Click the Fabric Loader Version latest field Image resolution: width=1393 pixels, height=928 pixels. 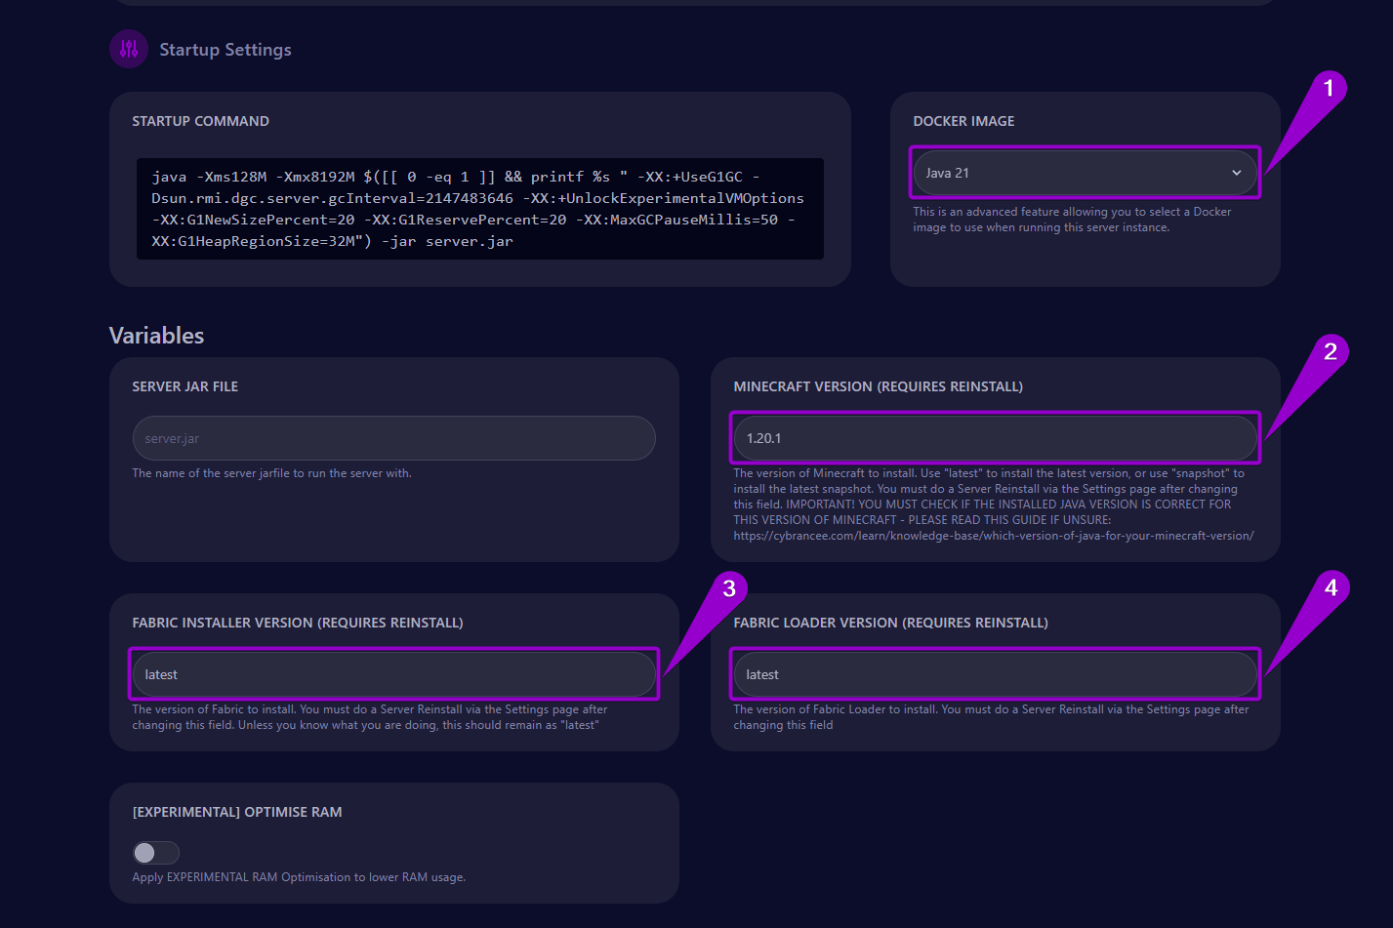point(995,674)
